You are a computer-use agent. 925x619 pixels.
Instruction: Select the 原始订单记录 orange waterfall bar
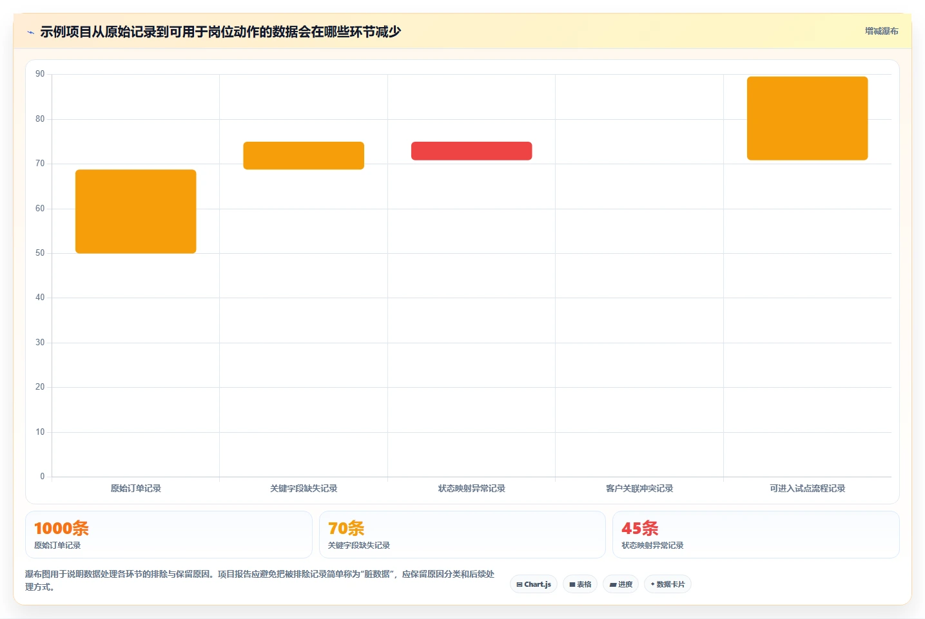136,211
